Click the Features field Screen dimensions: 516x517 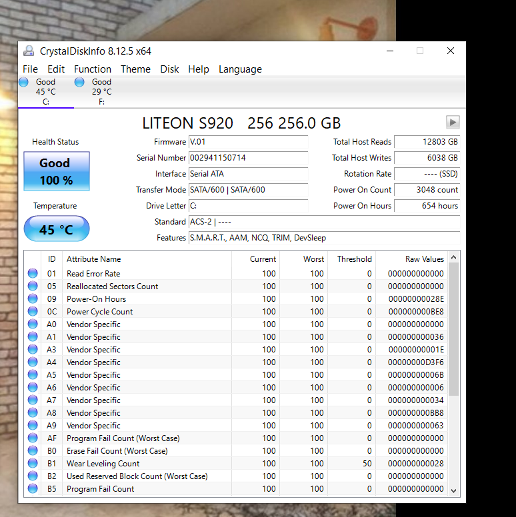tap(324, 238)
